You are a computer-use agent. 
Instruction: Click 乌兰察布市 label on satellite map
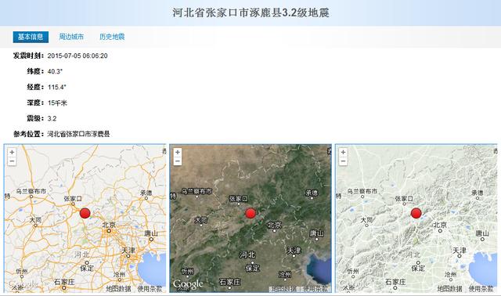coord(196,191)
